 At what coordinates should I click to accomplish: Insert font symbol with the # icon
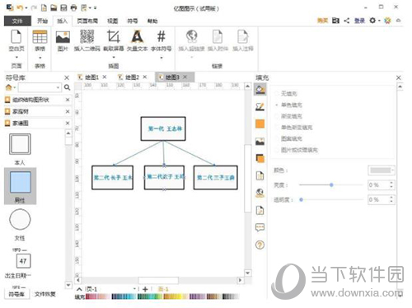(x=162, y=40)
